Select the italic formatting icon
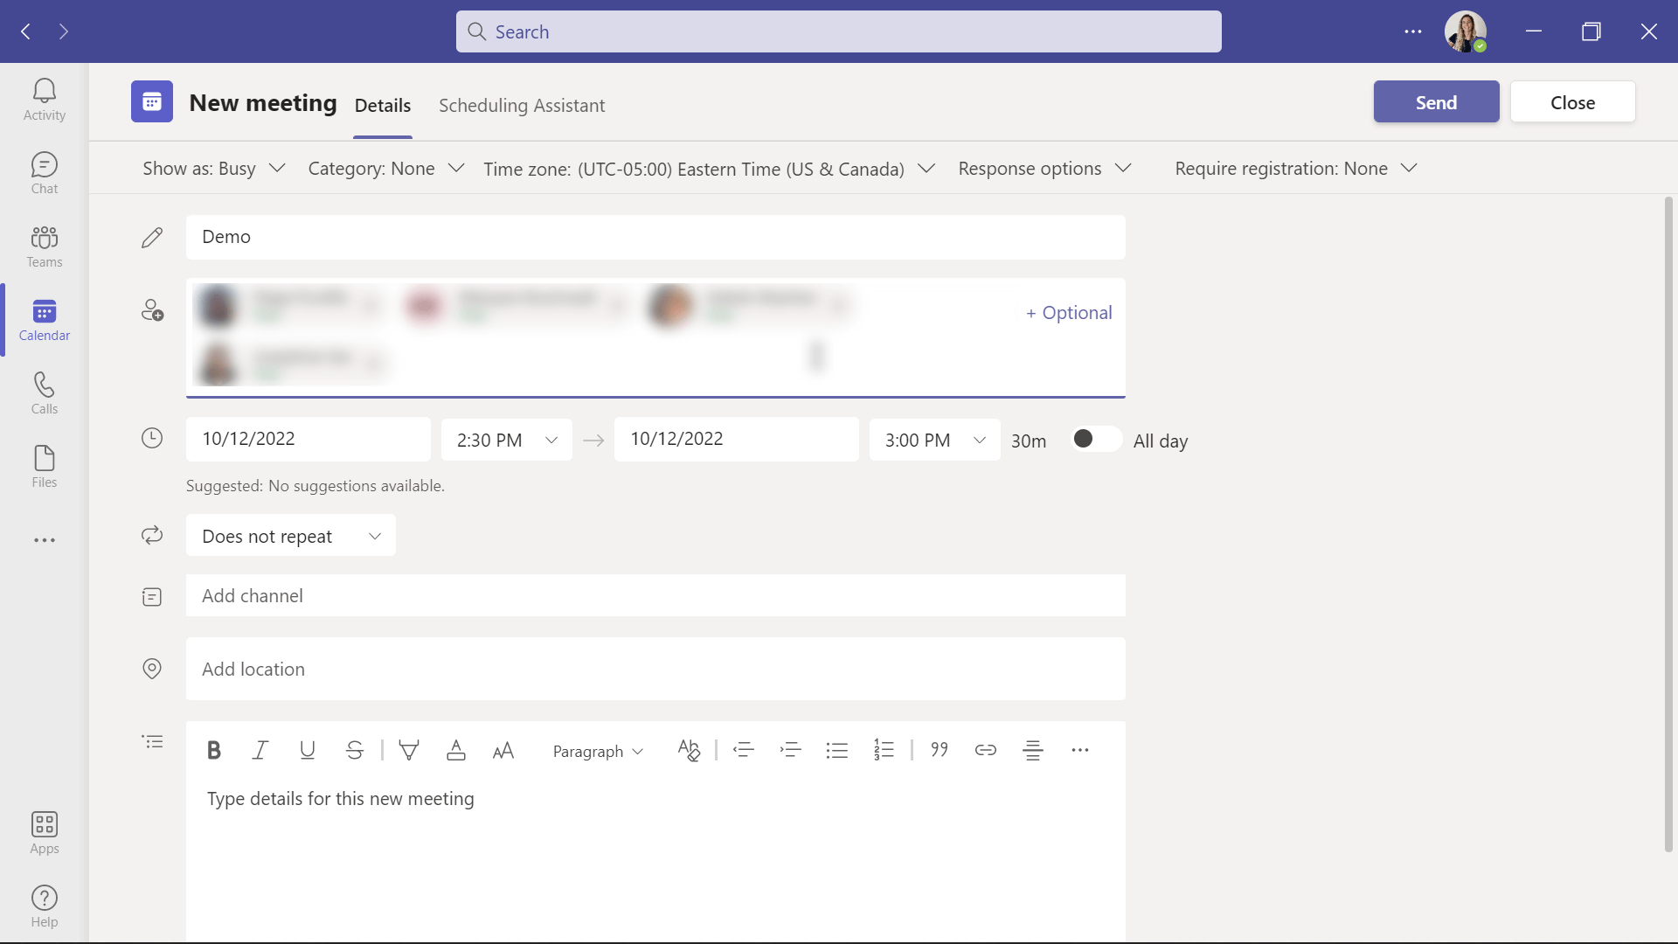This screenshot has width=1678, height=944. point(260,750)
